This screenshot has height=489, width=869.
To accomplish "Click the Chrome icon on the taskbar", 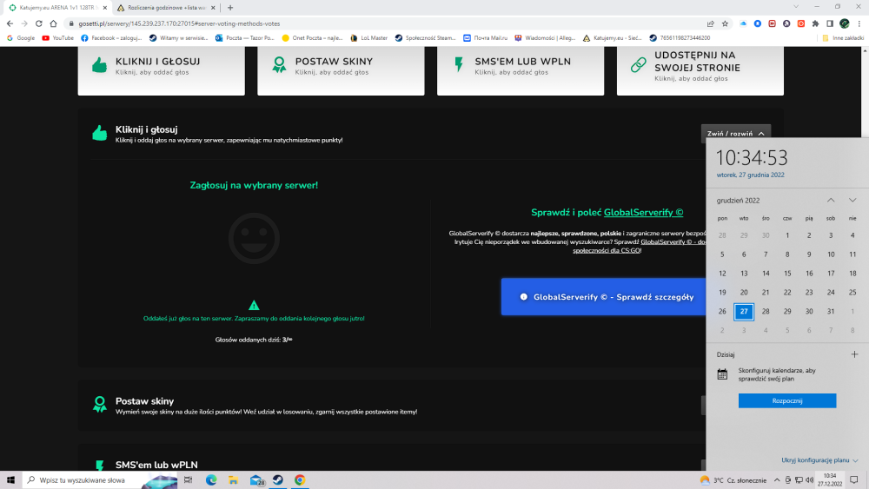I will coord(300,480).
